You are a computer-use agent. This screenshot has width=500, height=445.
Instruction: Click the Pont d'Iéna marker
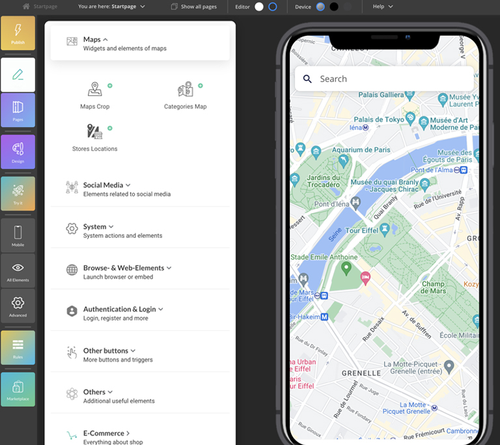(x=355, y=203)
